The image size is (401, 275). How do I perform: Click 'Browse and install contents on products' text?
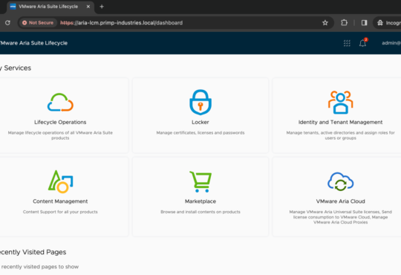pyautogui.click(x=200, y=212)
